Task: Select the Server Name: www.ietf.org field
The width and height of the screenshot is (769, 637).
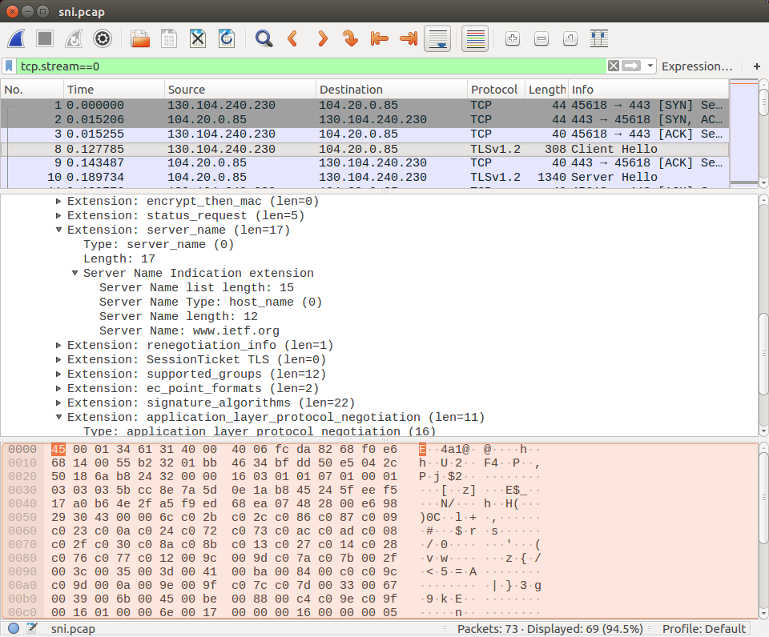Action: point(189,331)
